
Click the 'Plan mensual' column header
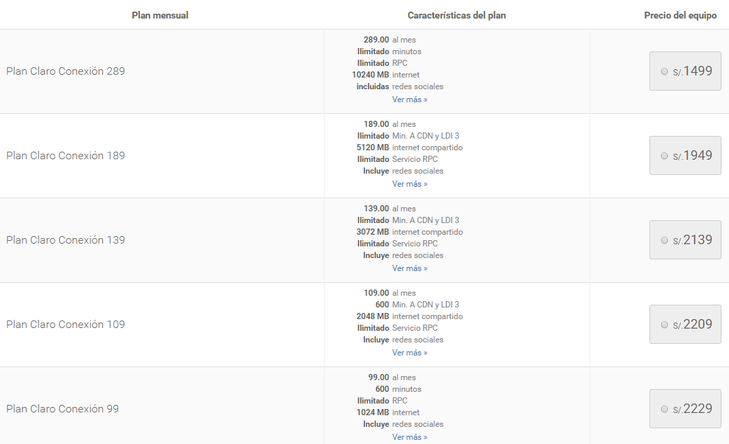pyautogui.click(x=160, y=15)
